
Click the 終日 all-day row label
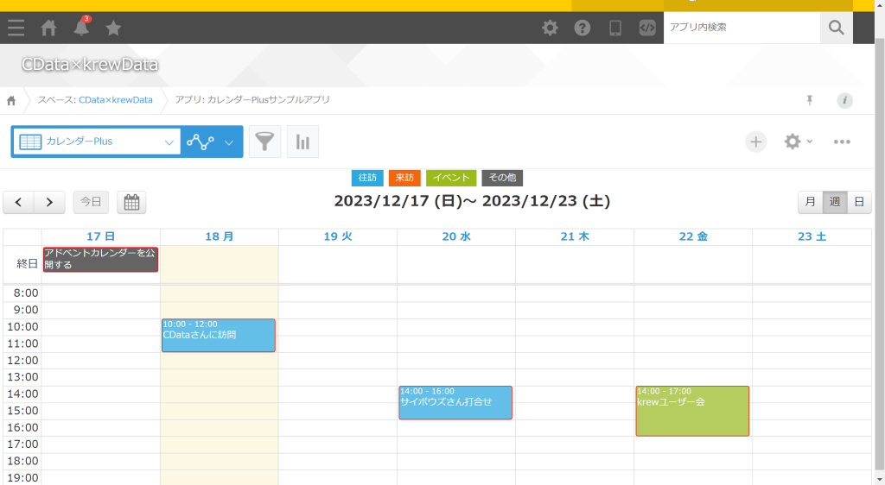tap(27, 263)
